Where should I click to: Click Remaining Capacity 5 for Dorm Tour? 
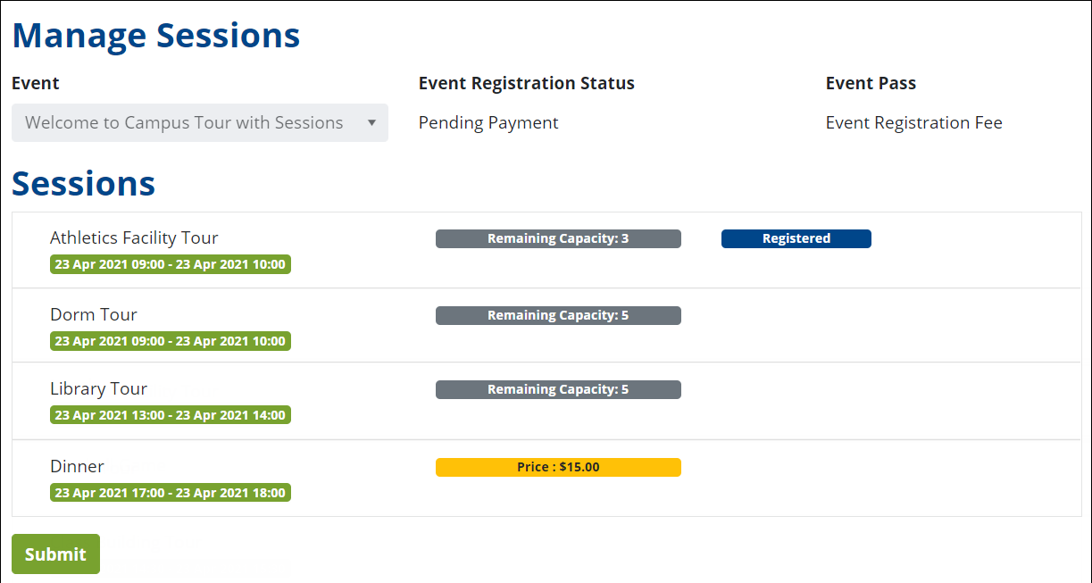pos(558,315)
